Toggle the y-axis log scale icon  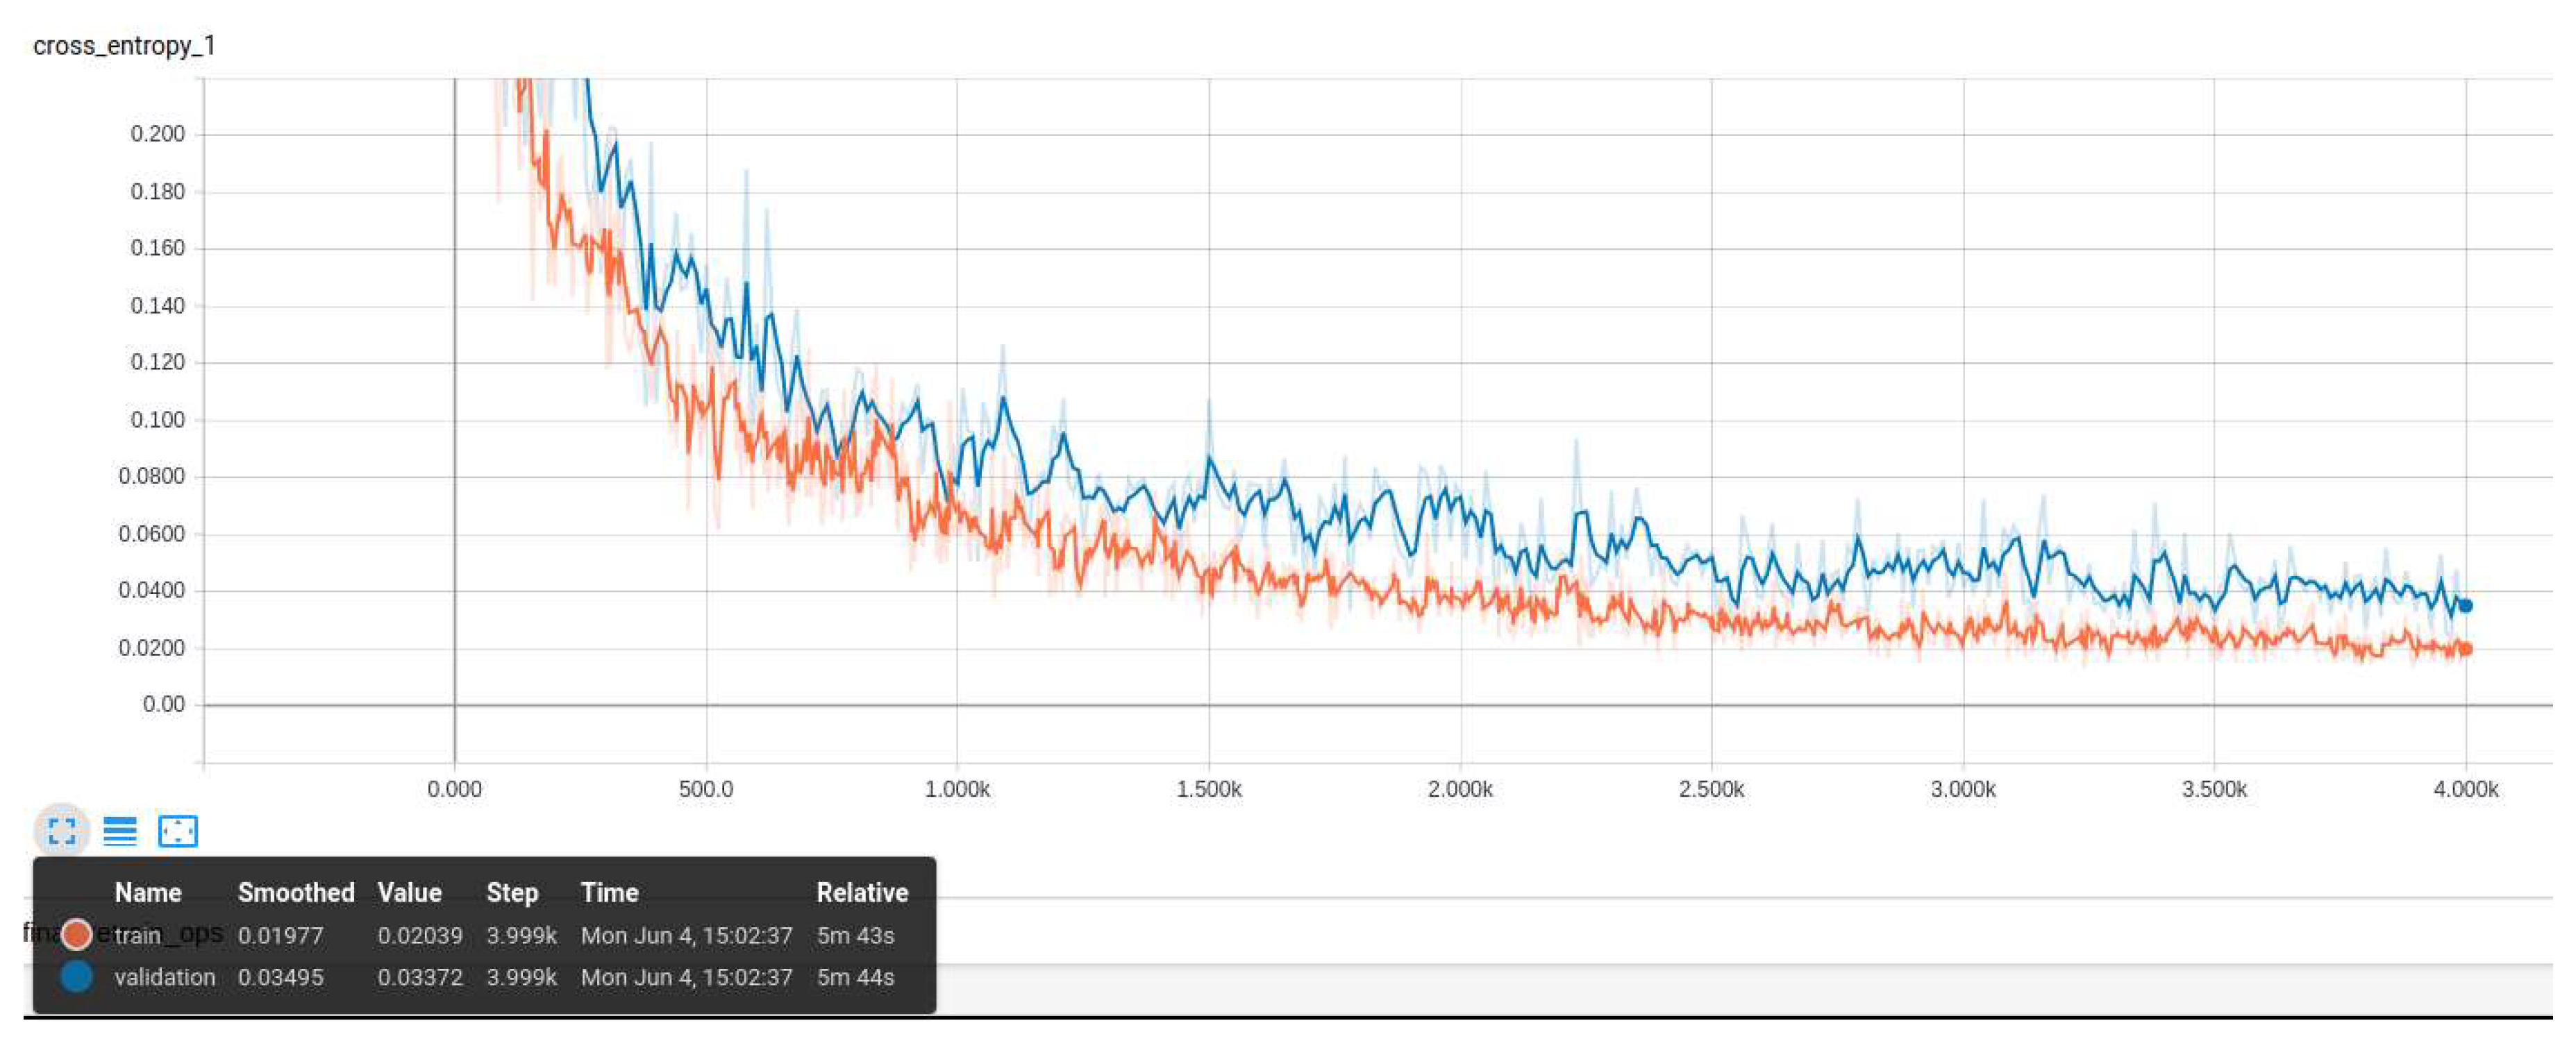click(x=120, y=830)
